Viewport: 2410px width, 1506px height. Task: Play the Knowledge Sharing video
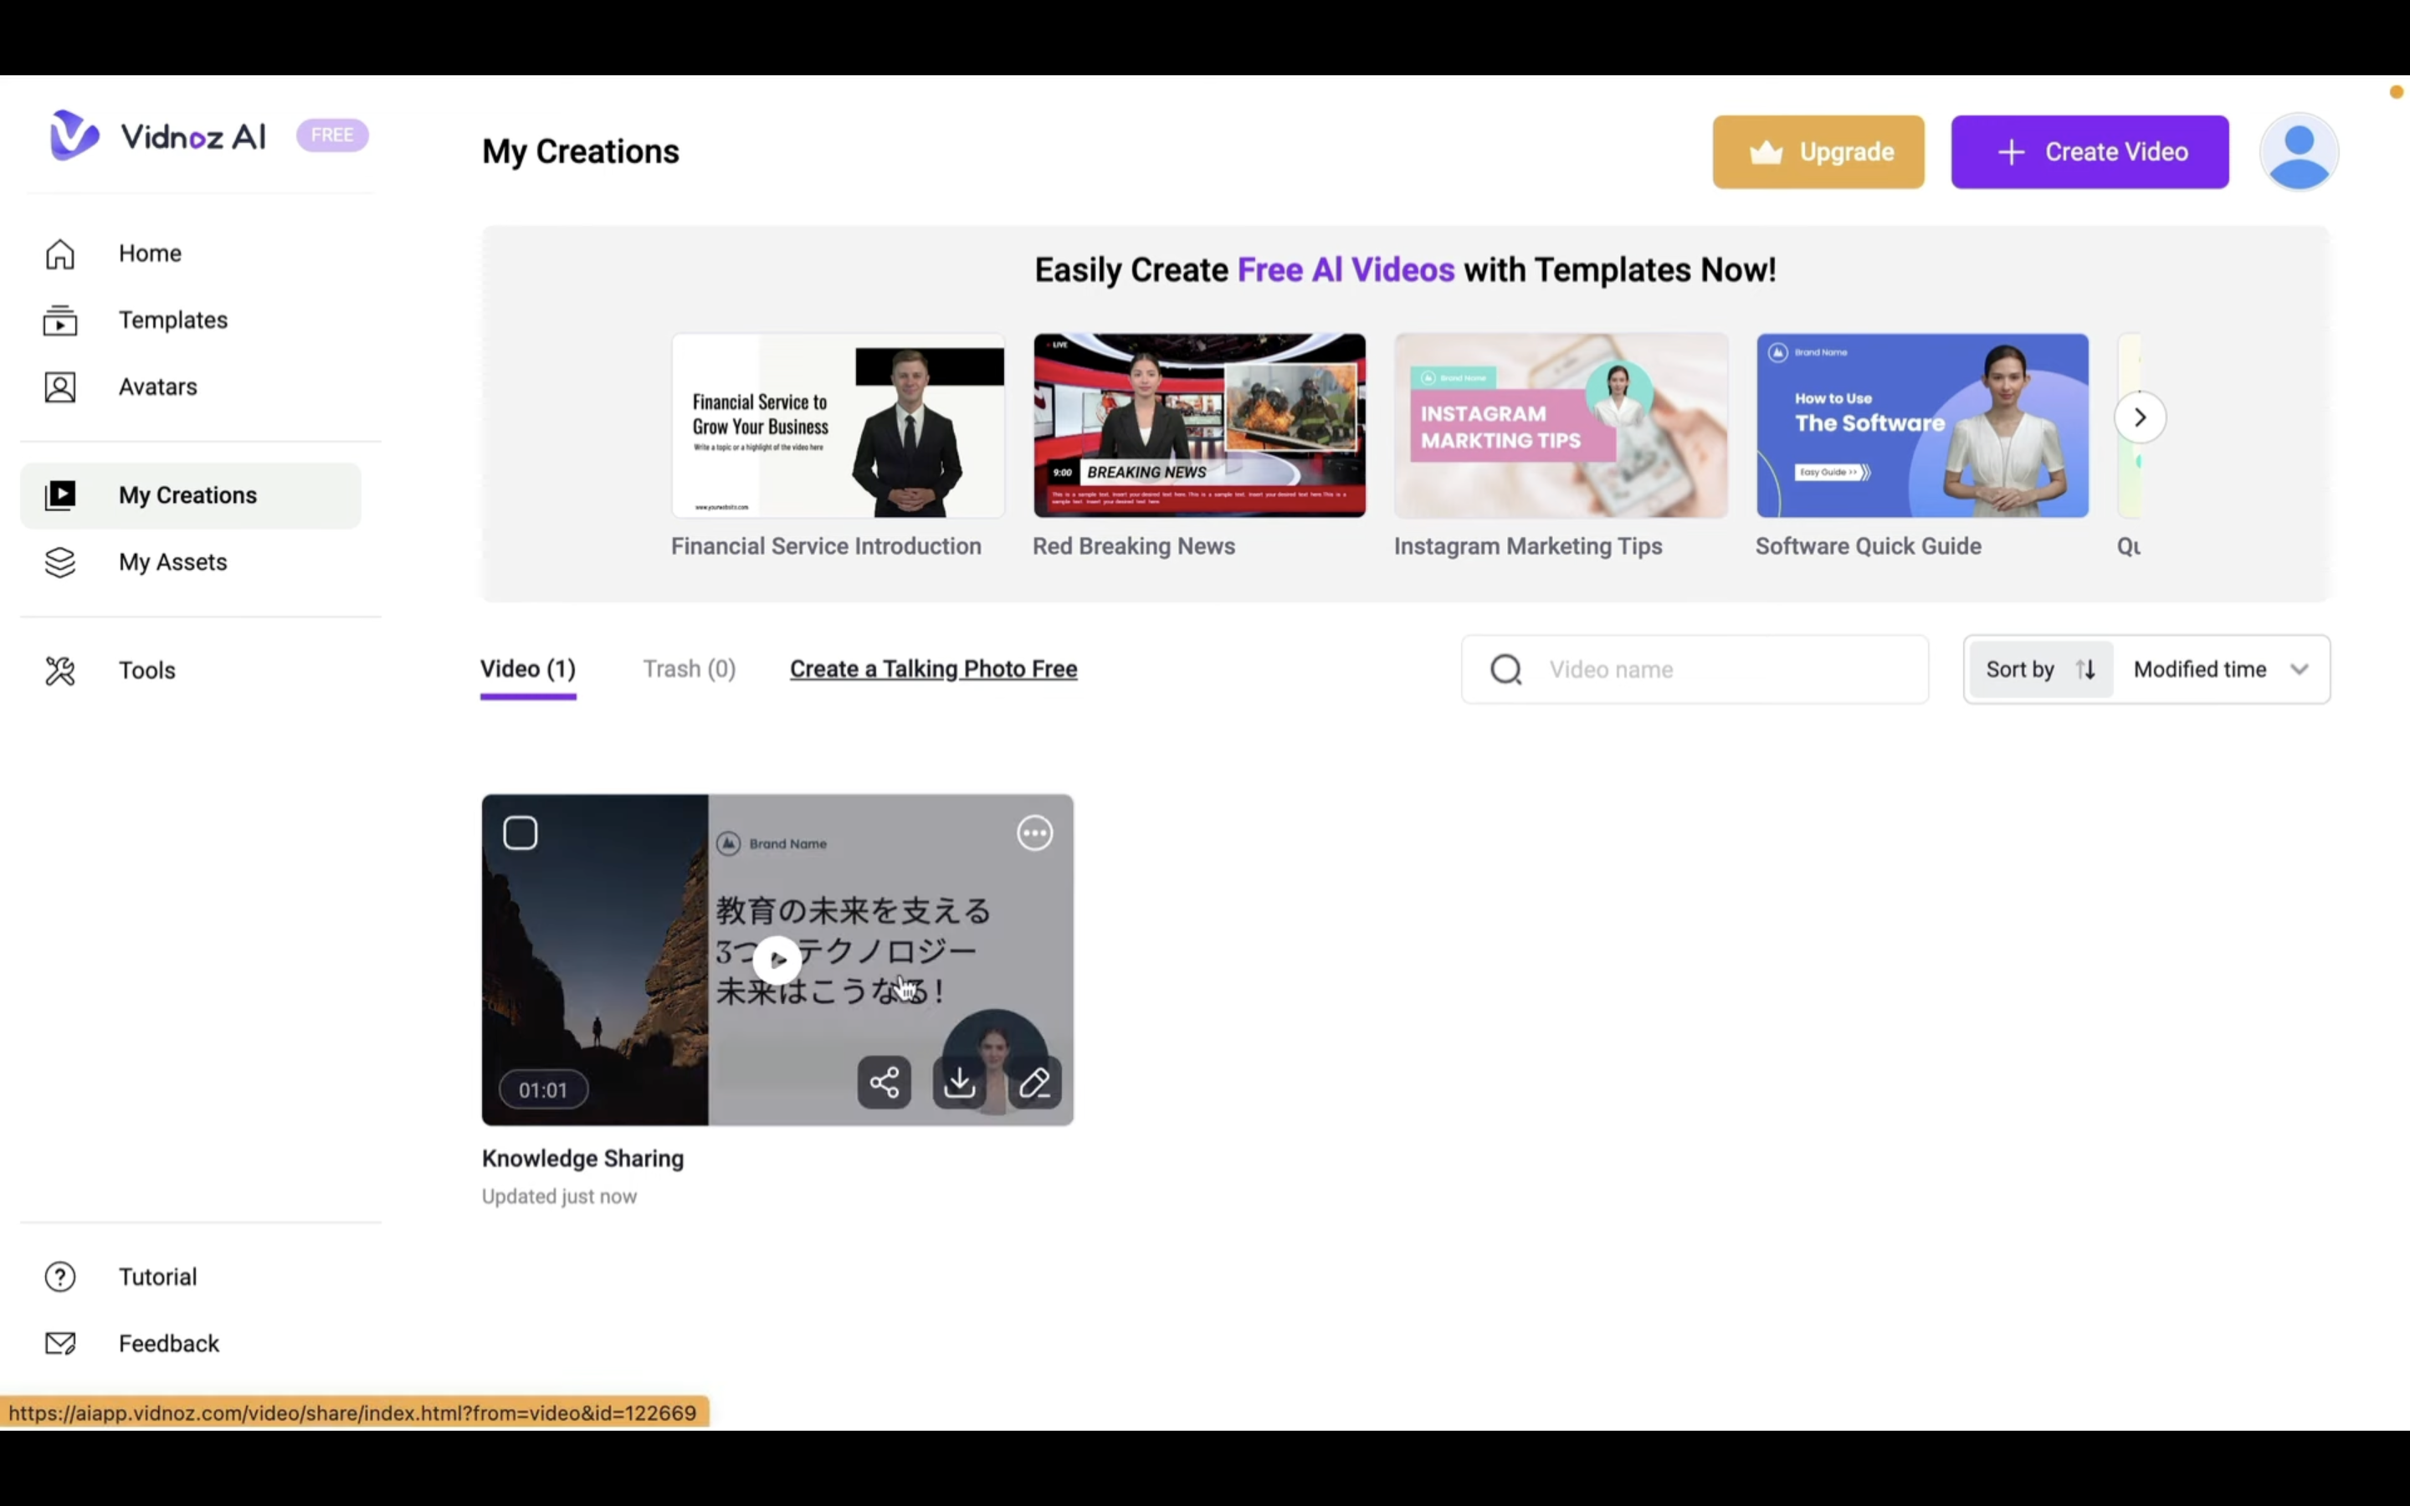click(777, 960)
